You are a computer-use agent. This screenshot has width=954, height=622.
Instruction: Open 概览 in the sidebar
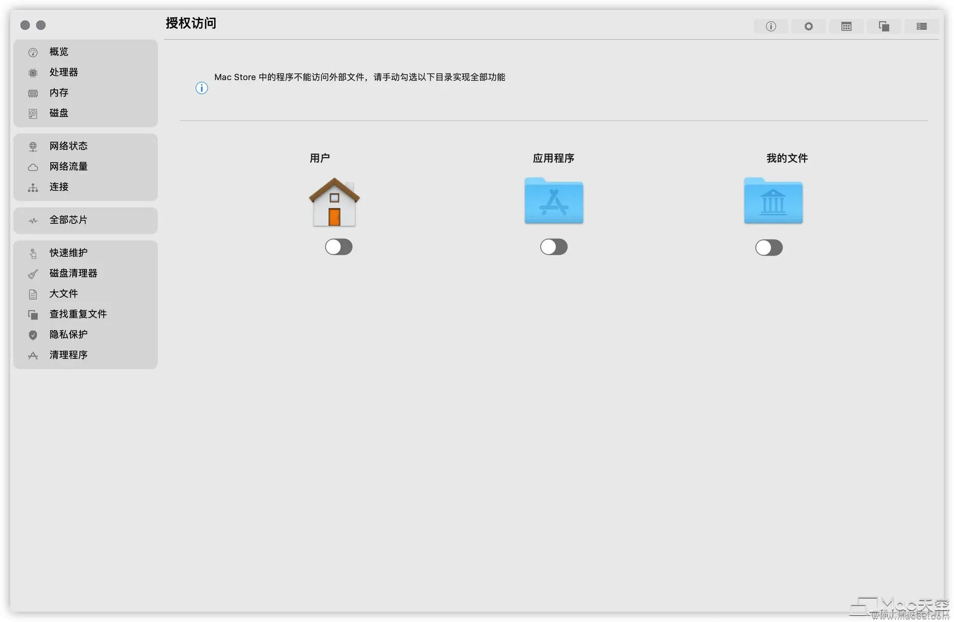[x=59, y=52]
